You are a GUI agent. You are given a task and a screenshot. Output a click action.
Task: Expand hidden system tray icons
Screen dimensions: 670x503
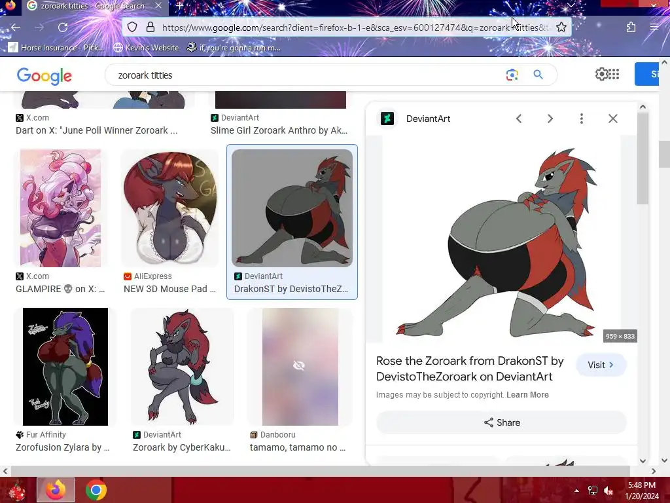576,491
